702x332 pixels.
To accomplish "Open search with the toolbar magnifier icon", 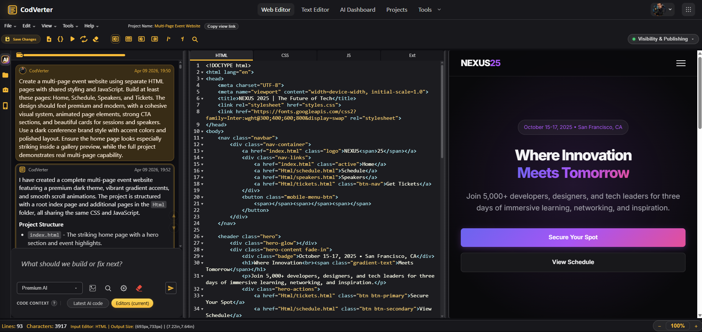I will coord(195,39).
